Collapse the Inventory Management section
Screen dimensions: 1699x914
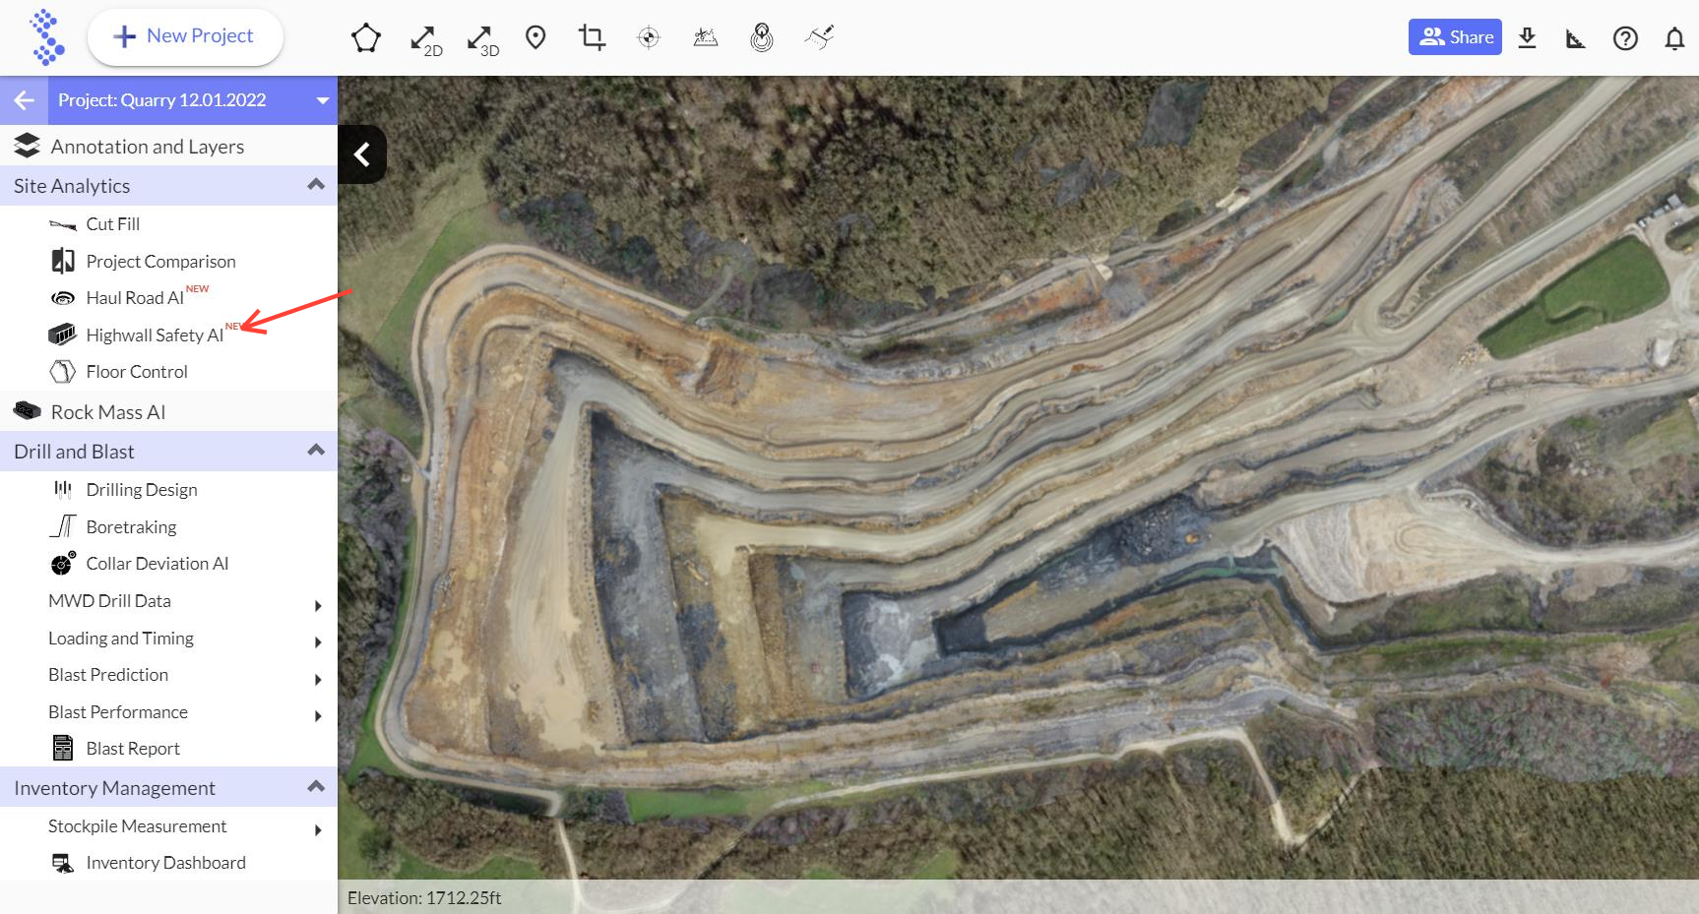[316, 787]
